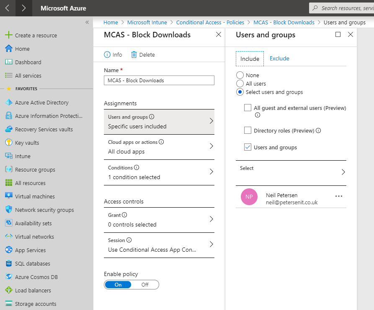
Task: Select 'Select users and groups' radio button
Action: click(x=240, y=92)
